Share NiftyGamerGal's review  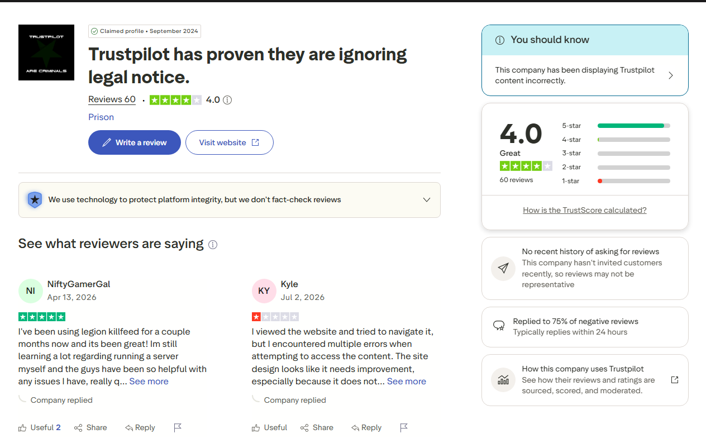click(x=90, y=427)
